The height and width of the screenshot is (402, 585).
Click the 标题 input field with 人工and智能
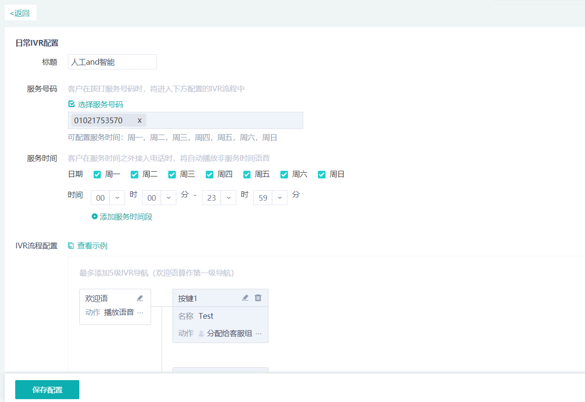tap(112, 62)
